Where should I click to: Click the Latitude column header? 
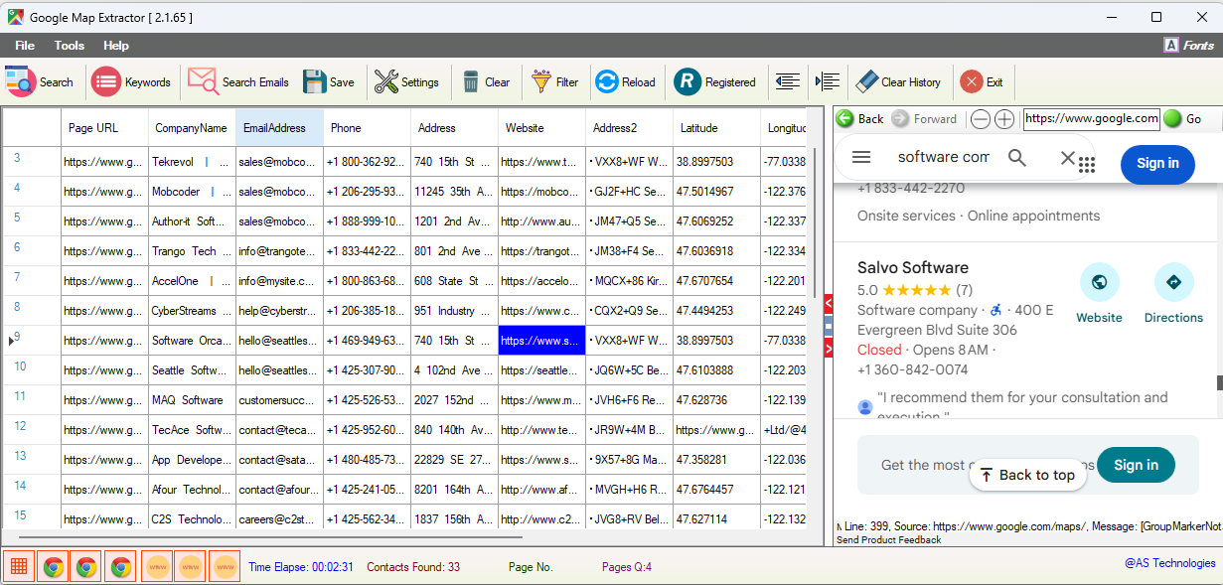click(716, 128)
